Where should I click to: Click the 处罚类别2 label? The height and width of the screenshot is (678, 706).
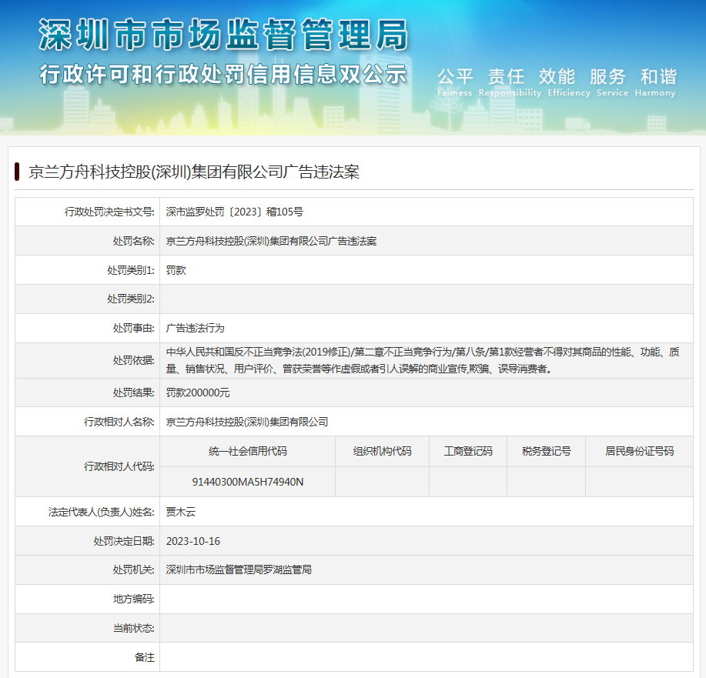[131, 299]
